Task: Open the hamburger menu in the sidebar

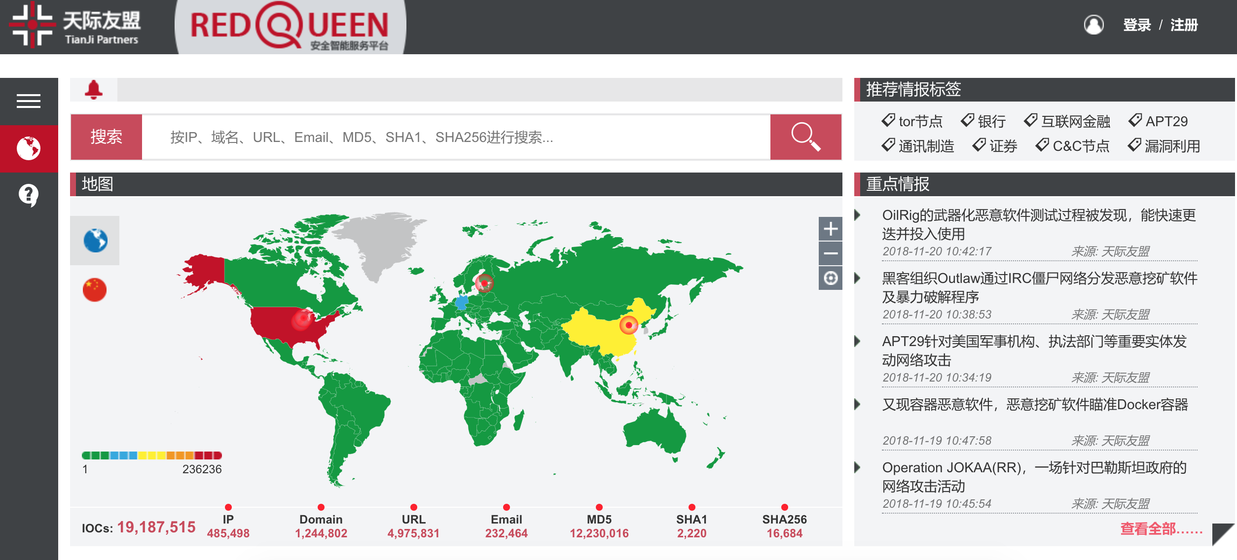Action: click(29, 101)
